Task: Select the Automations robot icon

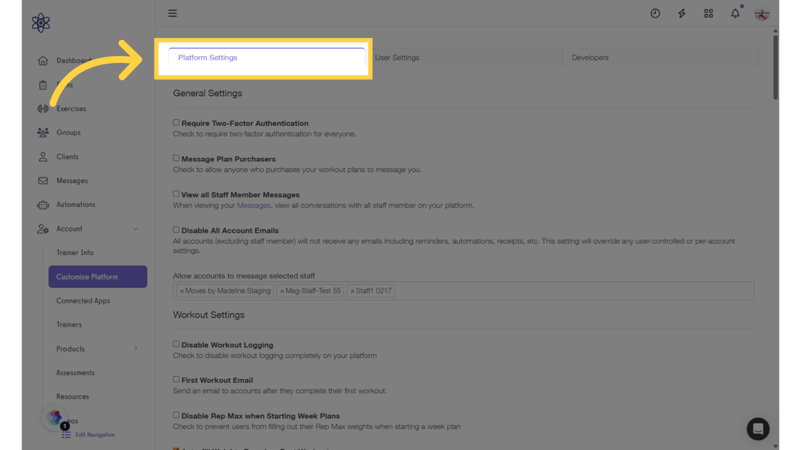Action: tap(43, 204)
